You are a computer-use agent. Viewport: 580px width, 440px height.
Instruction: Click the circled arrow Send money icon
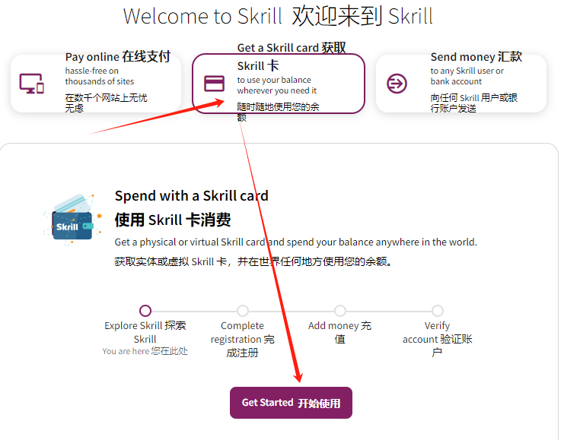397,84
